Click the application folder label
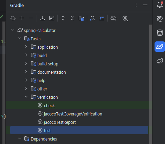165x144 pixels. tap(47, 47)
